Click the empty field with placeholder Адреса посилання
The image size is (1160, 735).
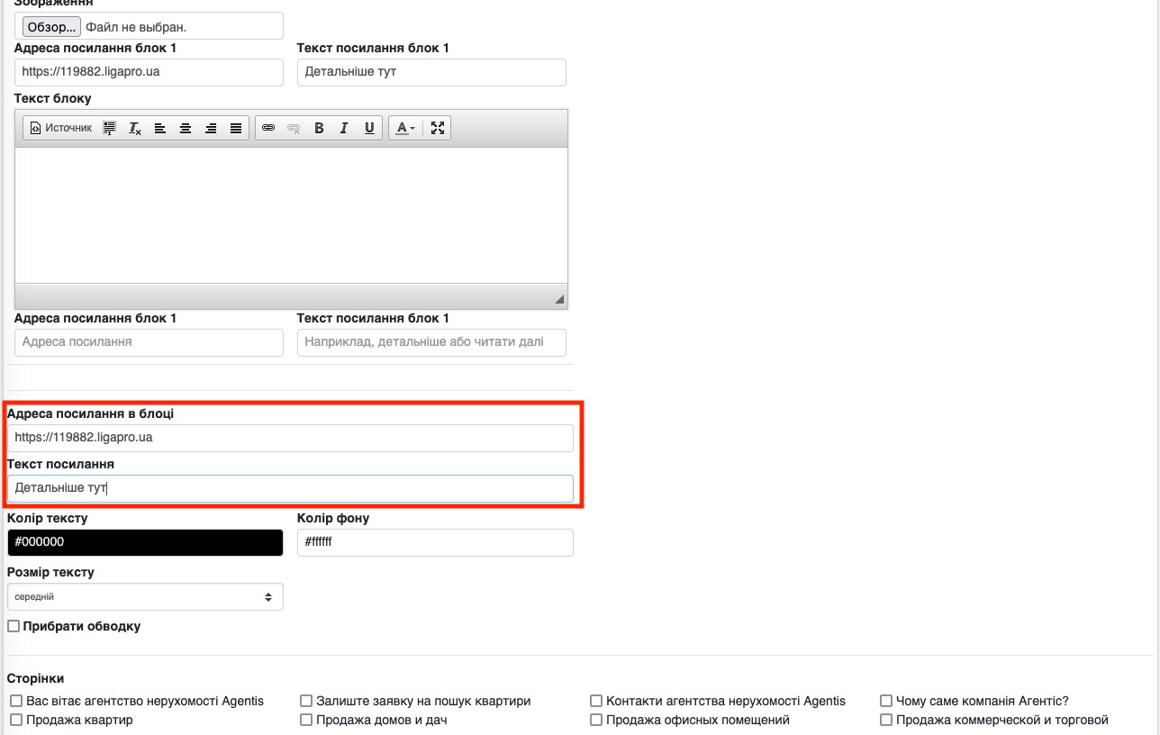pos(150,342)
